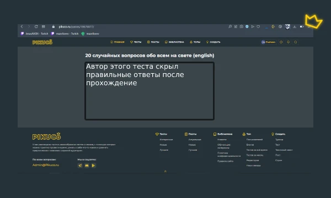Click the large Pikuco footer logo

47,136
